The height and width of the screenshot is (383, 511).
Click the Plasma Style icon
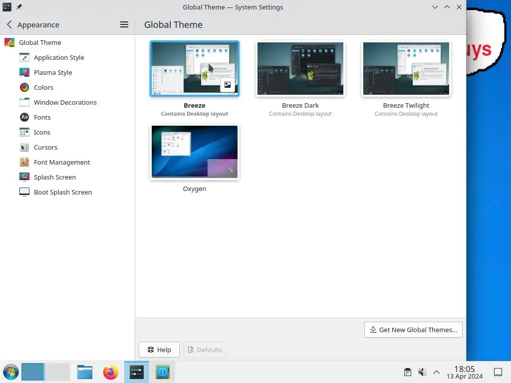click(24, 72)
